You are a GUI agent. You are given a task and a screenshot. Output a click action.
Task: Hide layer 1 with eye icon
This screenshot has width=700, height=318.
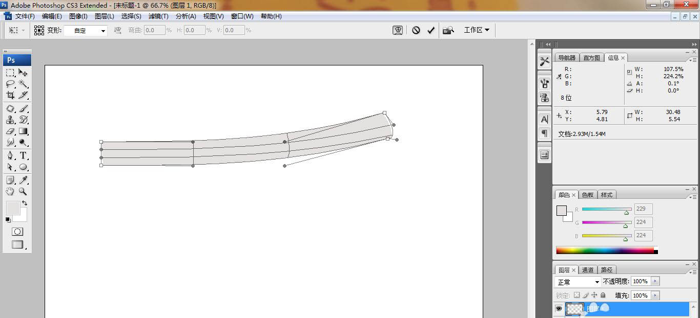coord(559,309)
